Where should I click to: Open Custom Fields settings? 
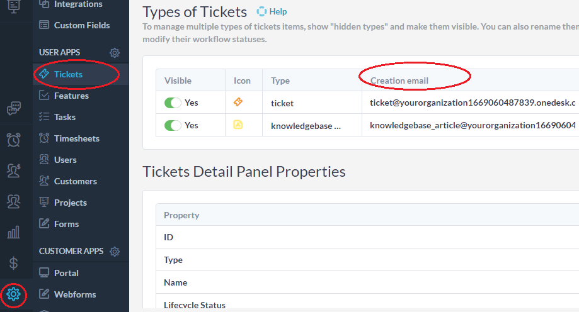pos(81,25)
